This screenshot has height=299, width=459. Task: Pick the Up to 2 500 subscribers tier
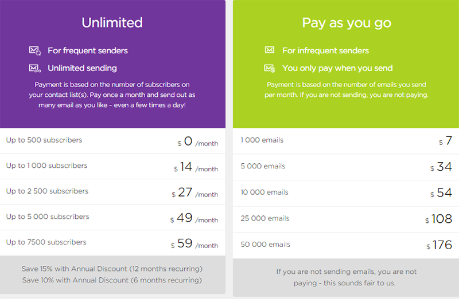pos(47,191)
